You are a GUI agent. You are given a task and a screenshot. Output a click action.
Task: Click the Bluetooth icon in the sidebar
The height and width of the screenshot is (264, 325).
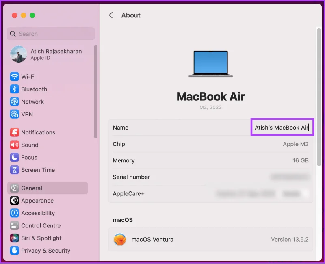pyautogui.click(x=14, y=89)
